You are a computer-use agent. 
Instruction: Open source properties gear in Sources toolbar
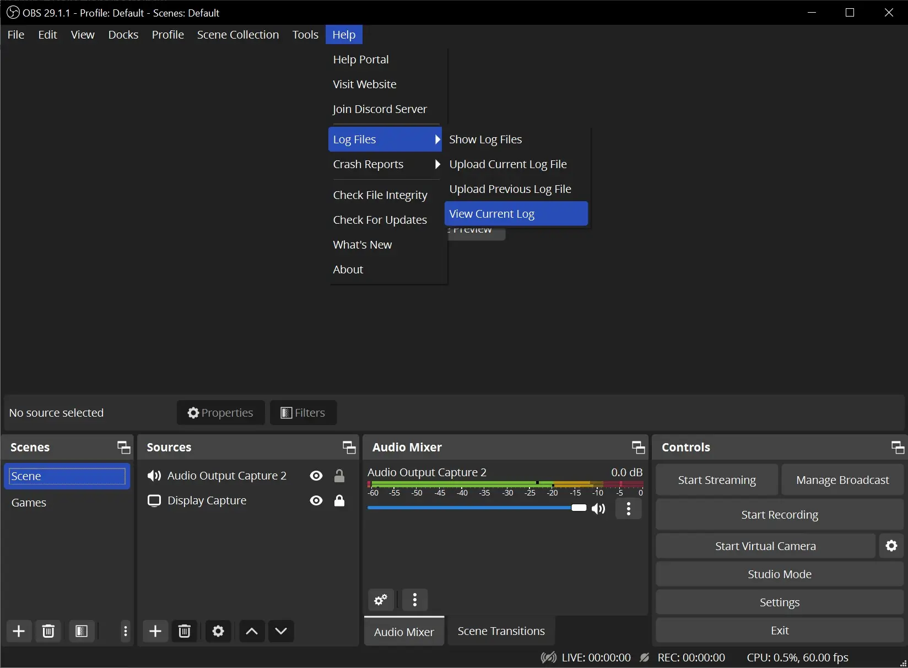point(218,631)
